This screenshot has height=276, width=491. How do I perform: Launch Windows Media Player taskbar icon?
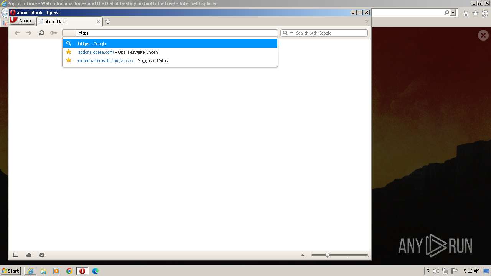(56, 271)
